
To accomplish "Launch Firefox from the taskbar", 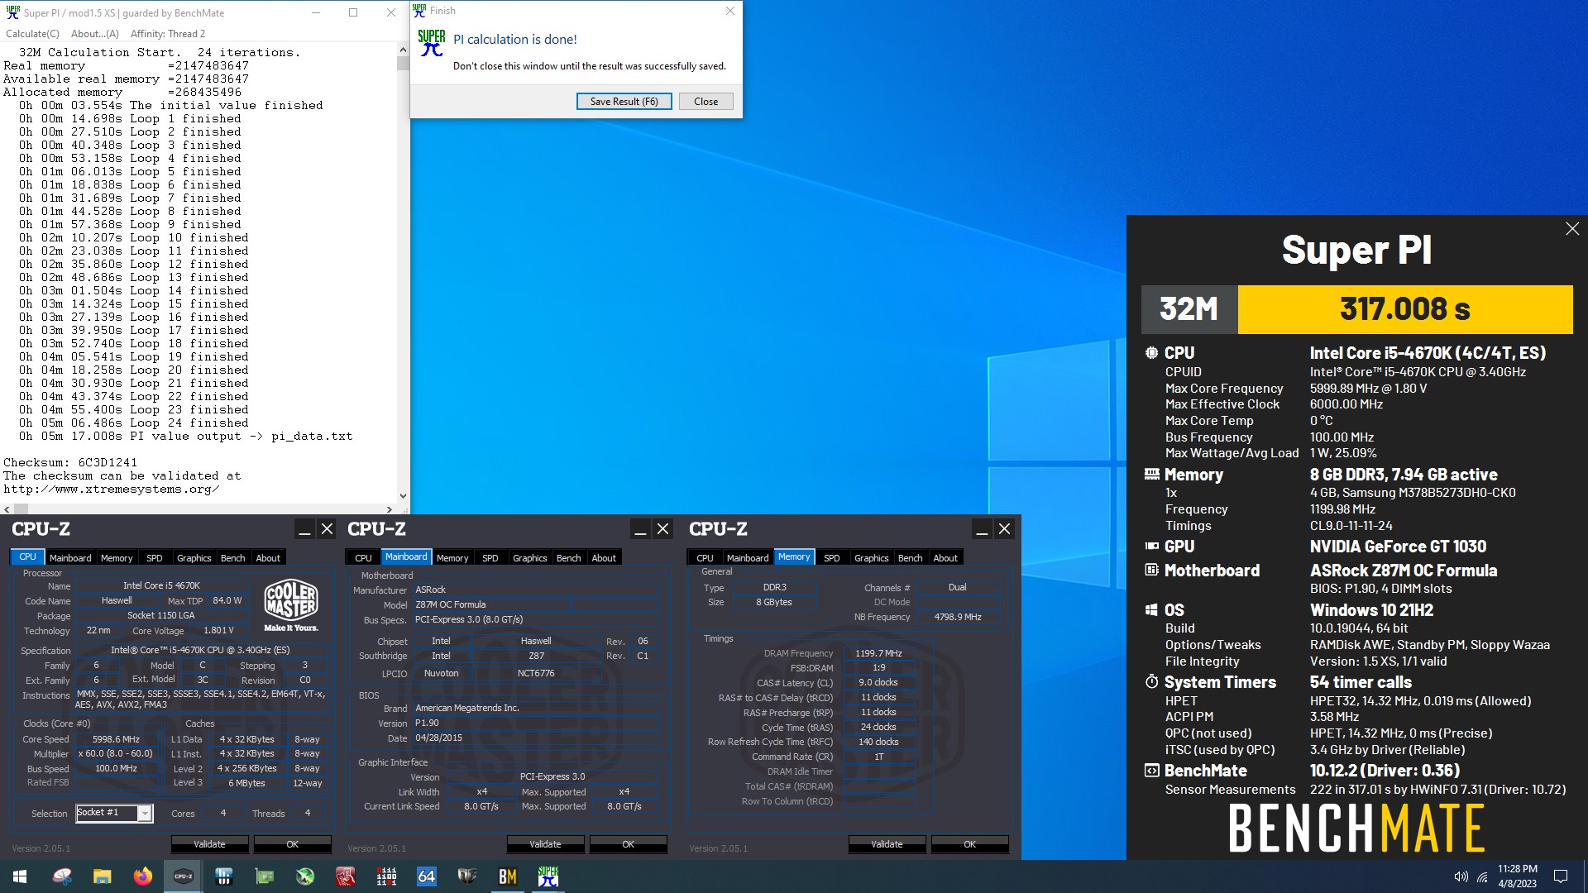I will pos(142,876).
